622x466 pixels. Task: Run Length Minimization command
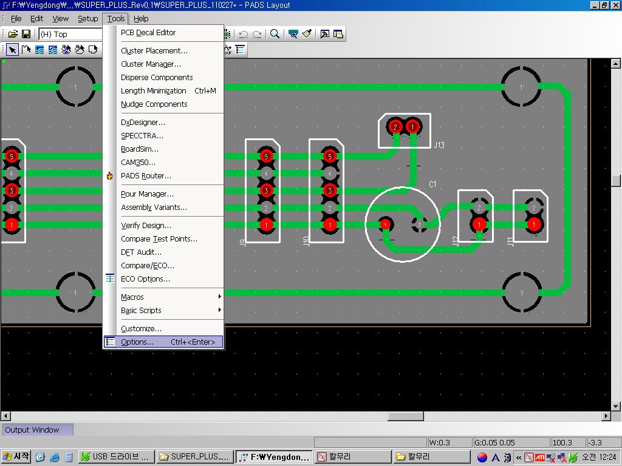pyautogui.click(x=164, y=91)
